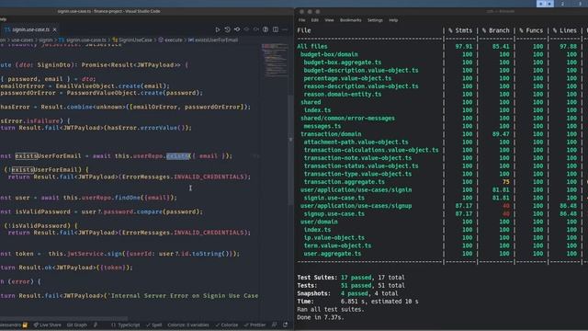Toggle Spell checker in status bar
This screenshot has width=588, height=331.
pos(154,325)
